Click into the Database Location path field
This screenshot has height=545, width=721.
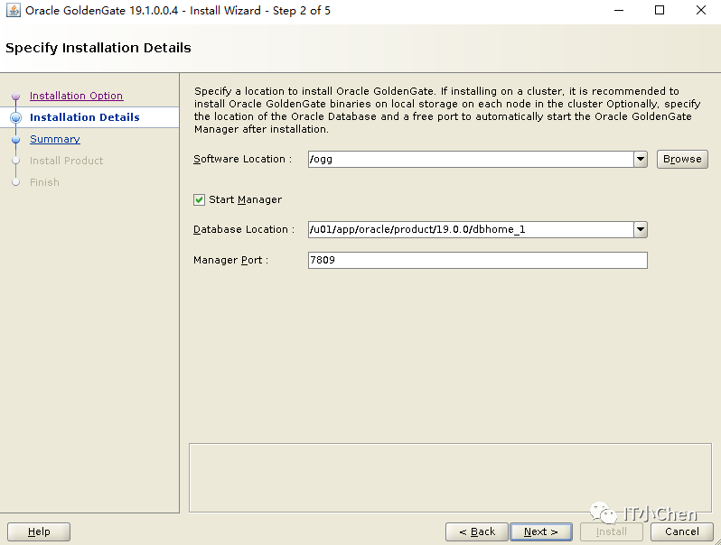point(471,229)
